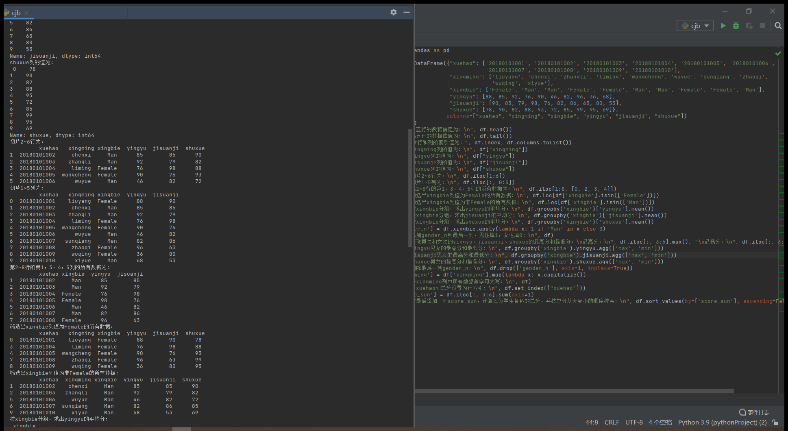
Task: Run the cjb configuration with the green play button
Action: tap(723, 26)
